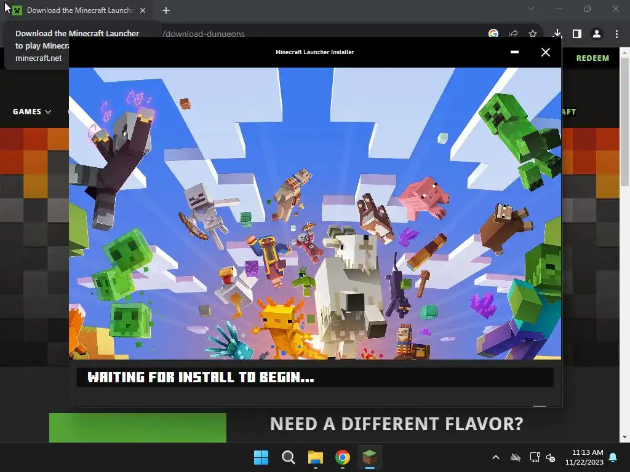The image size is (630, 472).
Task: Open clock and date 11:13 AM
Action: tap(584, 457)
